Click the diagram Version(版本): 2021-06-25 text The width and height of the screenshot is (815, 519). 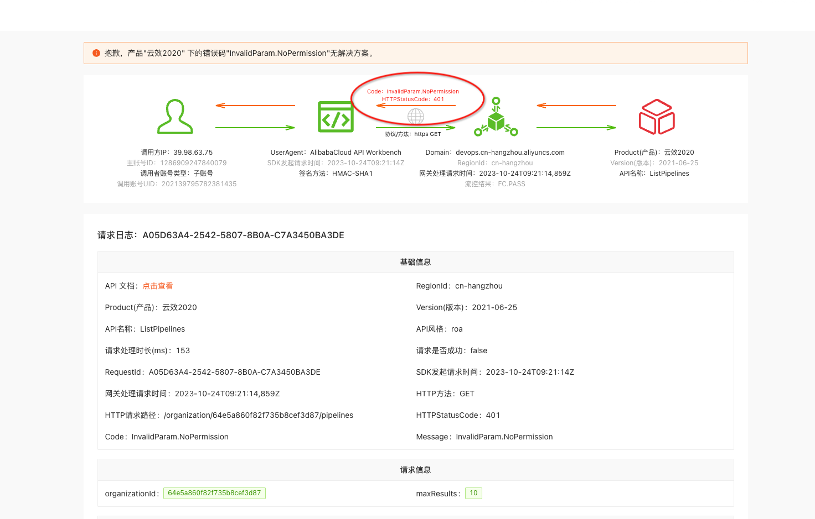[x=654, y=163]
